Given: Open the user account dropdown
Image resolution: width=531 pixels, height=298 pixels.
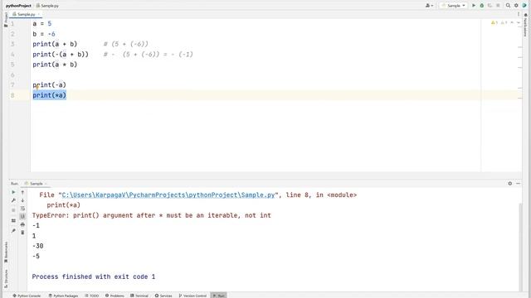Looking at the screenshot, I should 429,6.
